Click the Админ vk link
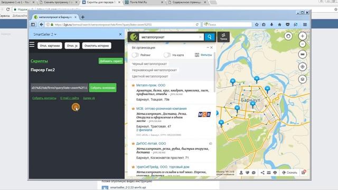Viewport: 338px width, 190px height. [x=89, y=98]
